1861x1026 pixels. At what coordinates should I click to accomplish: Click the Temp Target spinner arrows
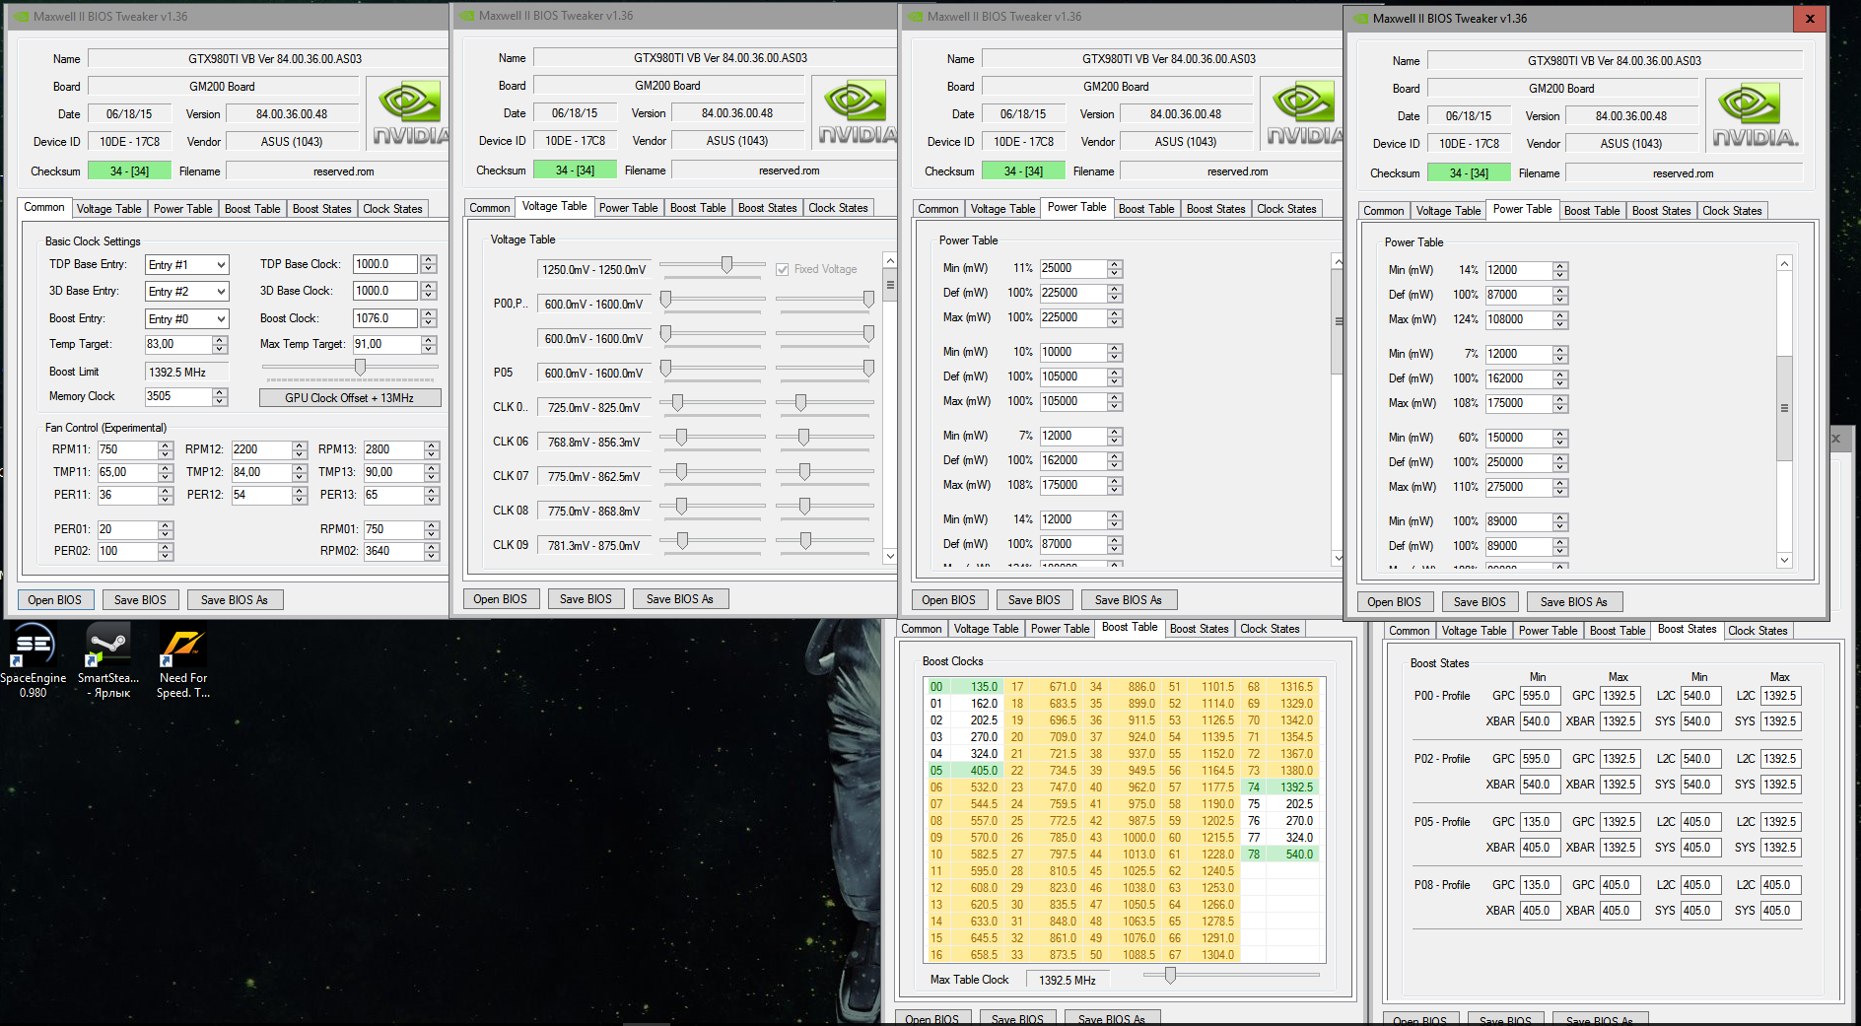click(220, 344)
